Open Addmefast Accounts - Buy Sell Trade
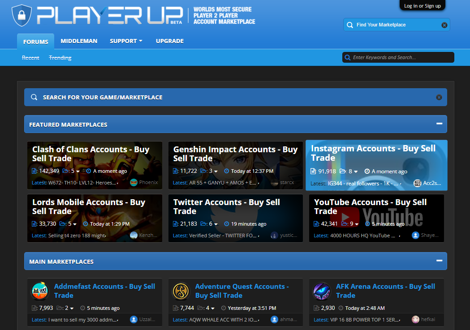This screenshot has height=330, width=470. tap(104, 291)
